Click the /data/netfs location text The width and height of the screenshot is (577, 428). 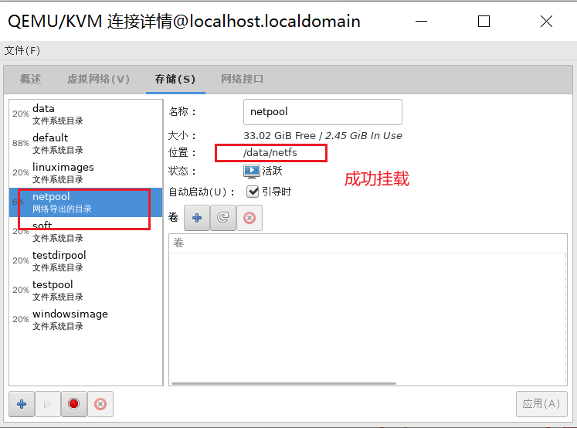[270, 152]
